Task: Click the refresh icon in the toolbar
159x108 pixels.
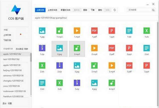Action: [x=114, y=10]
